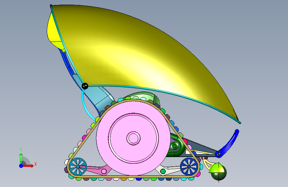Select the pale yellow caster fork bracket
Image resolution: width=288 pixels, height=187 pixels.
(207, 164)
